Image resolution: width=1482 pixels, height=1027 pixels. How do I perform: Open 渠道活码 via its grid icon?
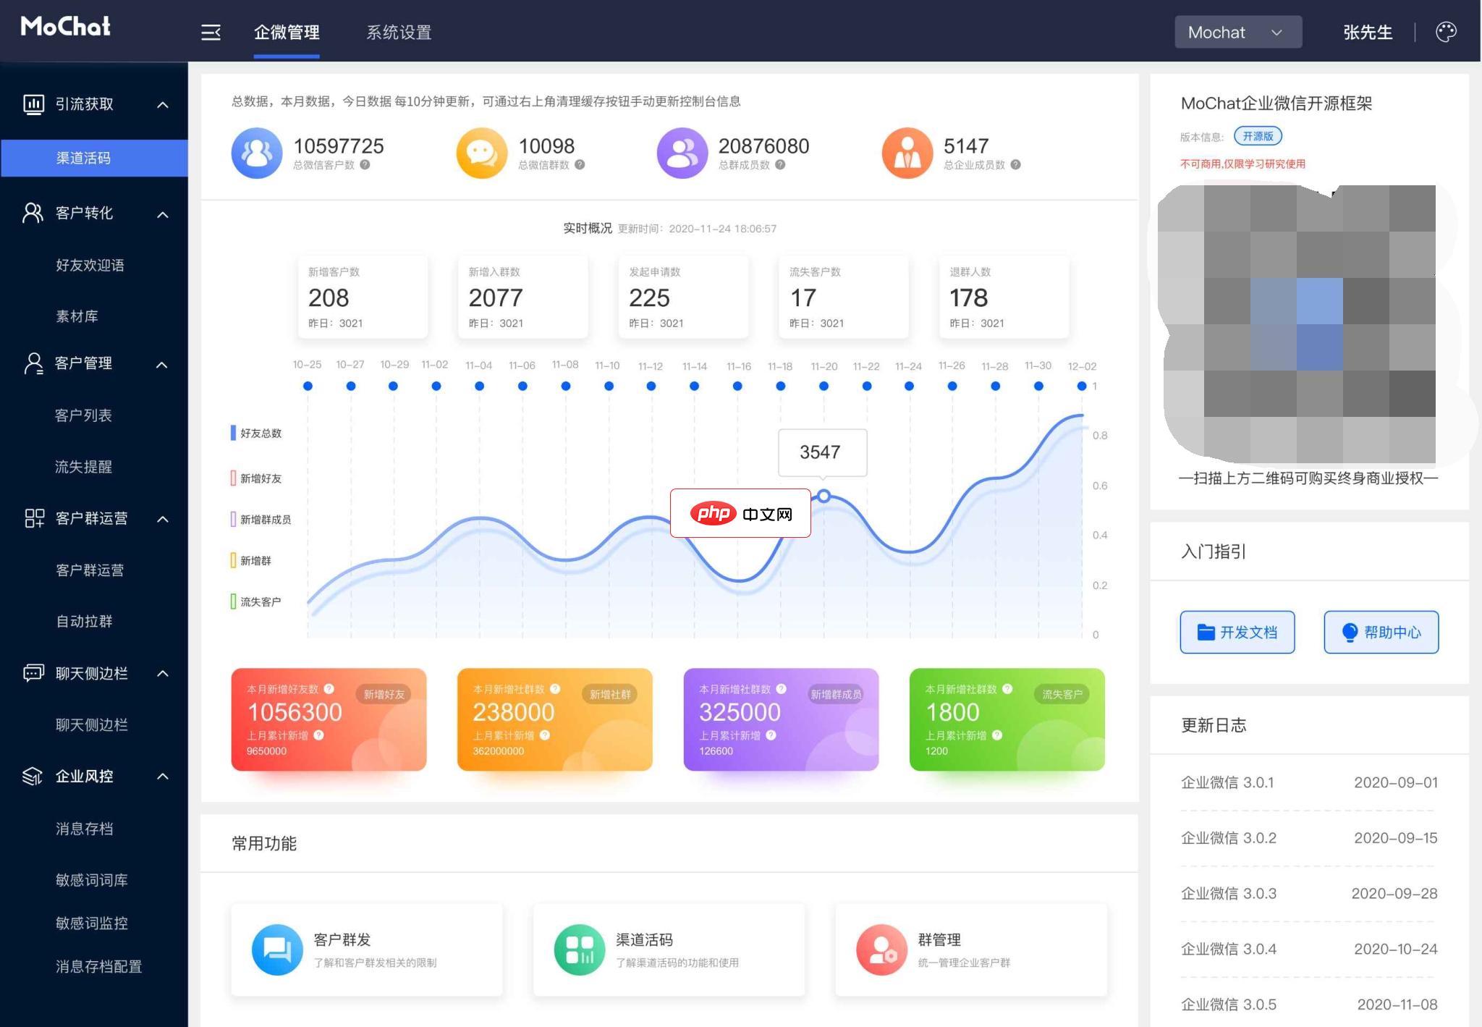point(578,950)
